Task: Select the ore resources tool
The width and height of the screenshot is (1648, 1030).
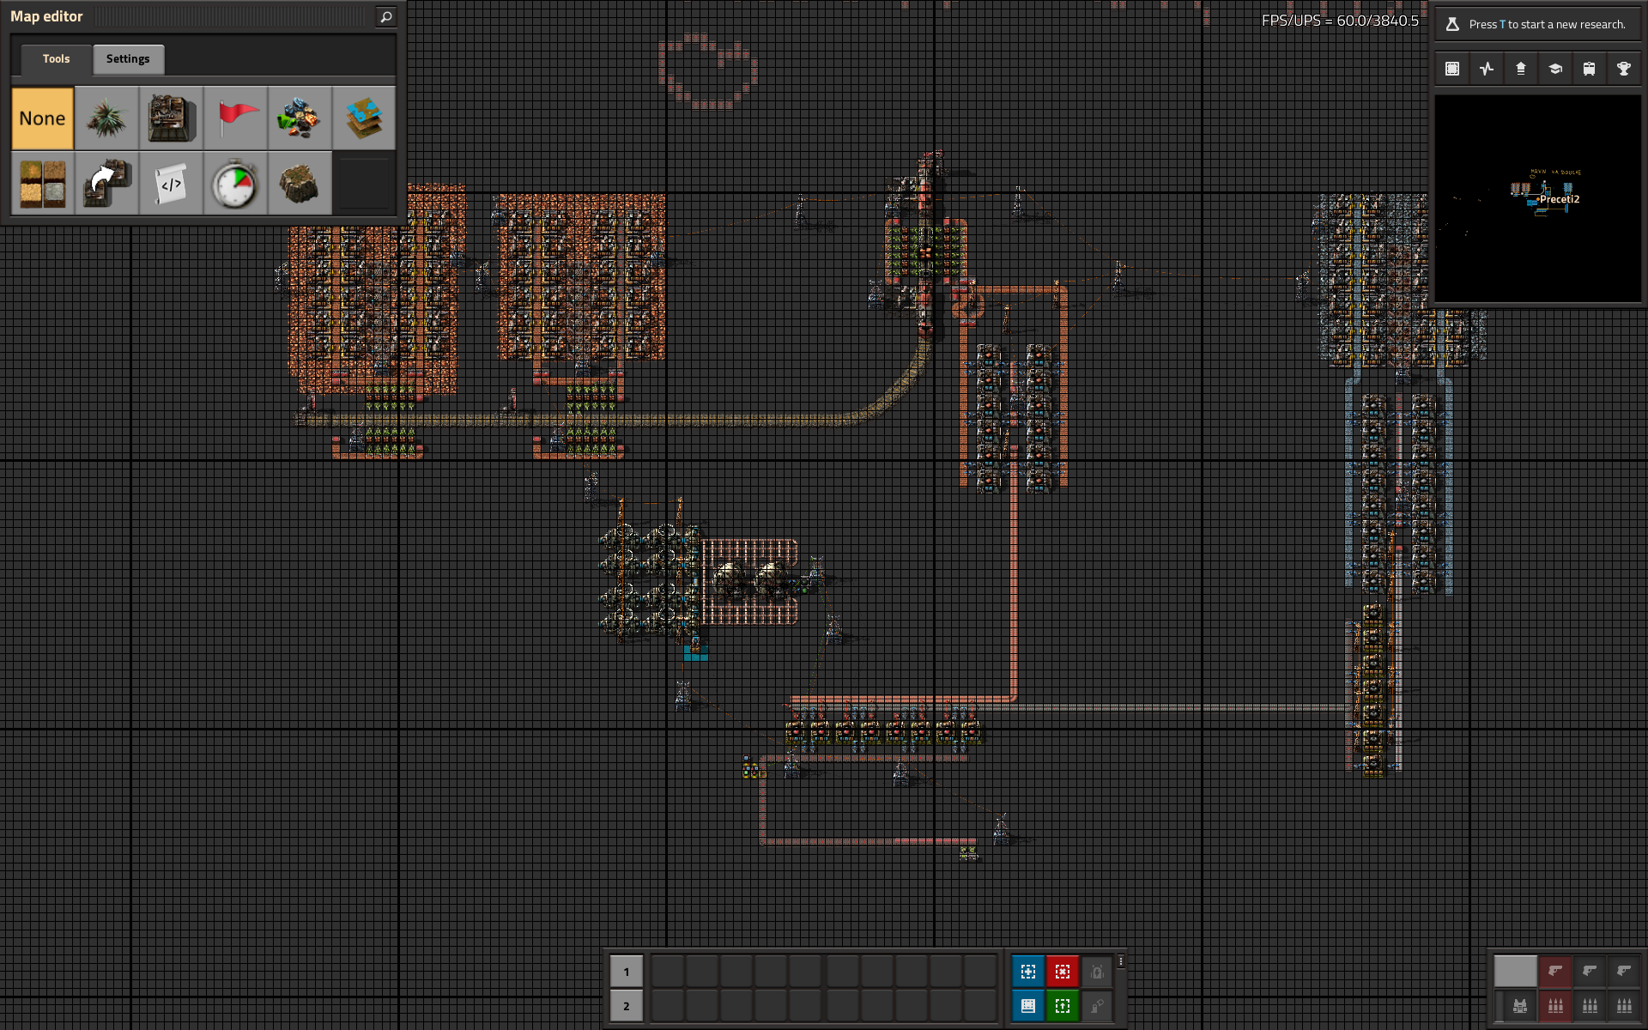Action: pyautogui.click(x=300, y=118)
